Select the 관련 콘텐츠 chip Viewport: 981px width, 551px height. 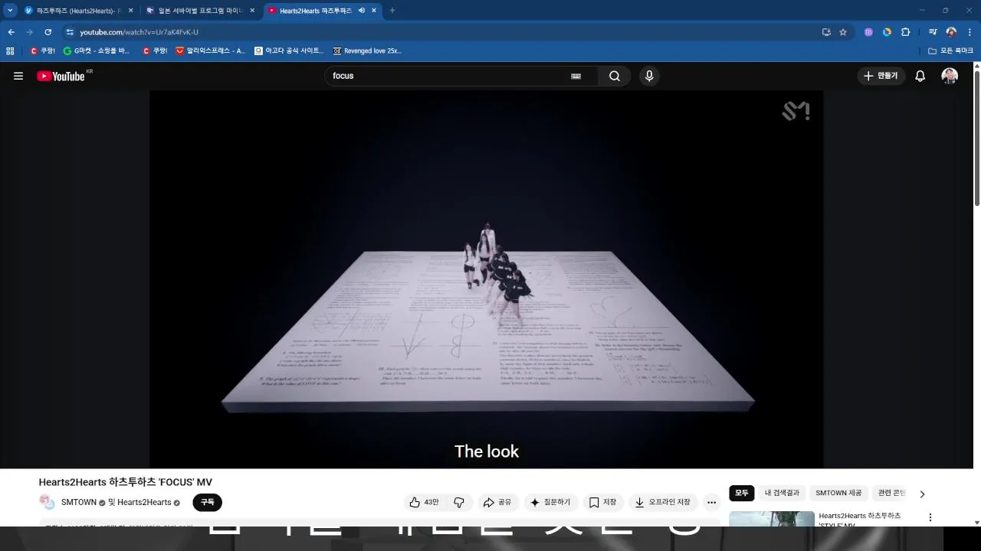pos(891,493)
